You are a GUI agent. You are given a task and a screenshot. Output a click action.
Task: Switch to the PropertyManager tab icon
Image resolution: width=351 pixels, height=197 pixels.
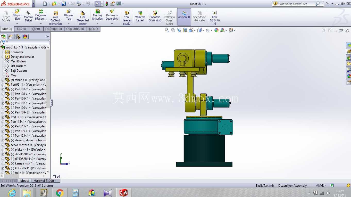11,37
